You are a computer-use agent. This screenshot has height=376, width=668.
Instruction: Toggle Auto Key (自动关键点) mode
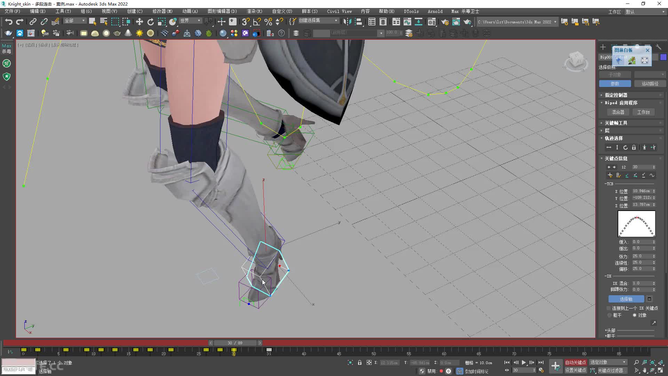[x=575, y=362]
